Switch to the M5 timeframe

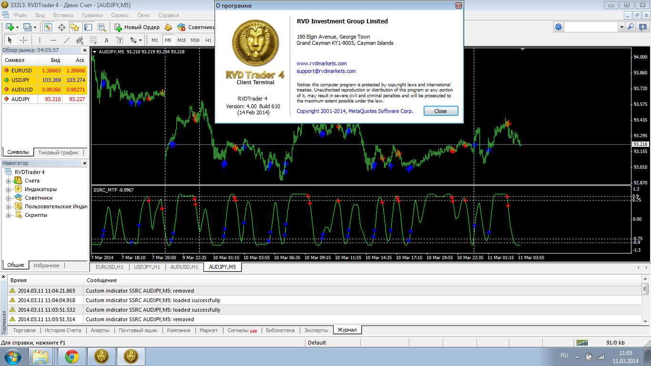tap(168, 40)
